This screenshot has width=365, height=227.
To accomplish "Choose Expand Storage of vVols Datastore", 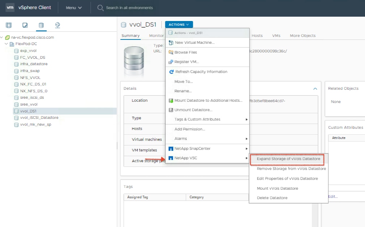I will tap(289, 159).
